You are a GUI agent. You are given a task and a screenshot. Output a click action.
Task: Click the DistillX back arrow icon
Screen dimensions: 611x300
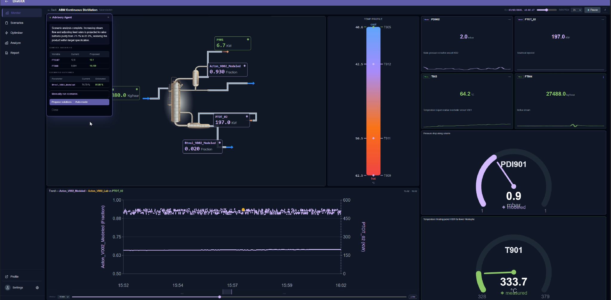coord(7,1)
